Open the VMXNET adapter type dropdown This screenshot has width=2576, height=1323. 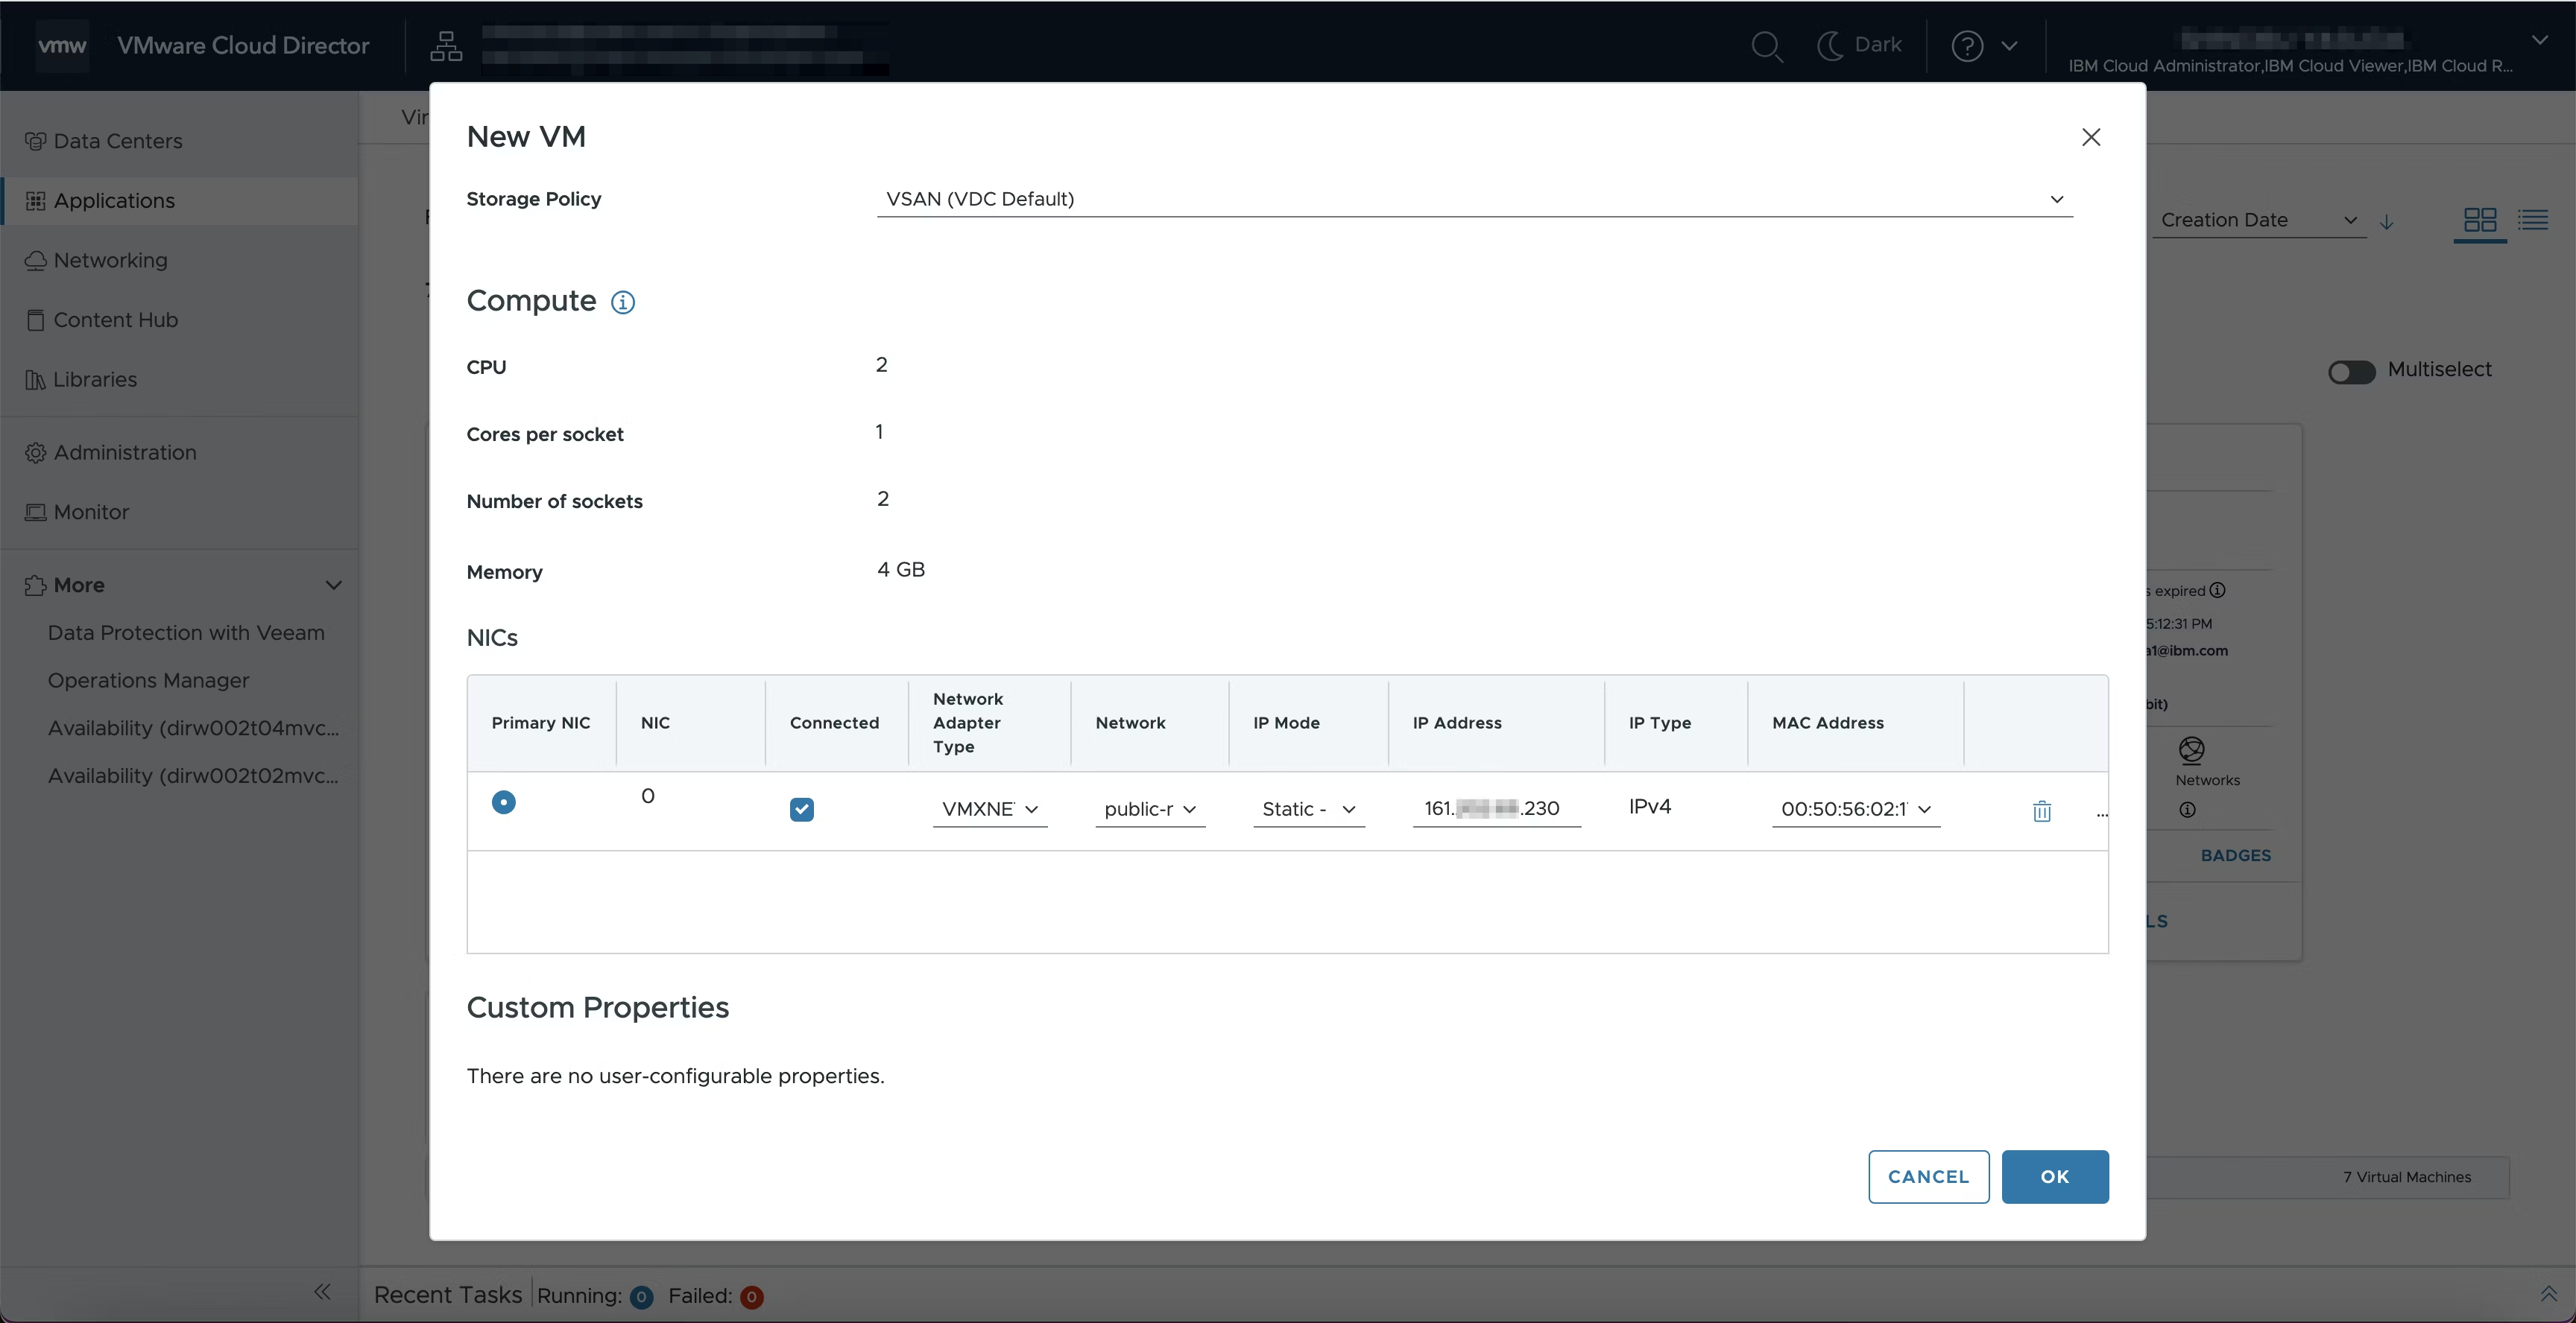(x=989, y=808)
